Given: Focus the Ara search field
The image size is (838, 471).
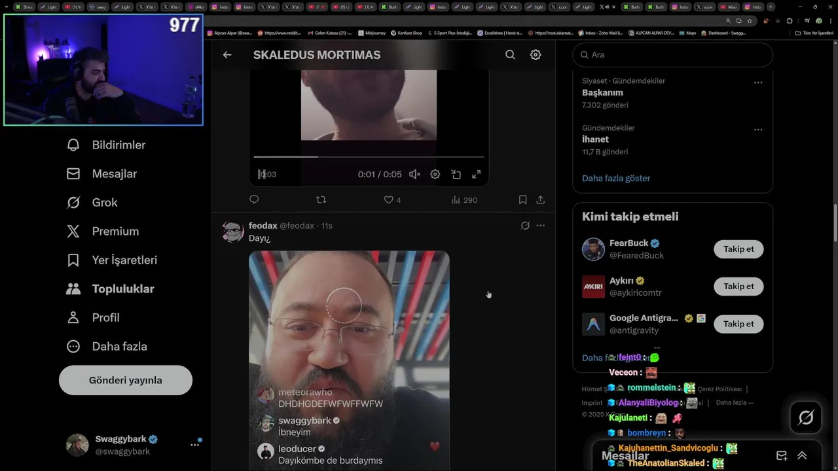Looking at the screenshot, I should tap(673, 55).
